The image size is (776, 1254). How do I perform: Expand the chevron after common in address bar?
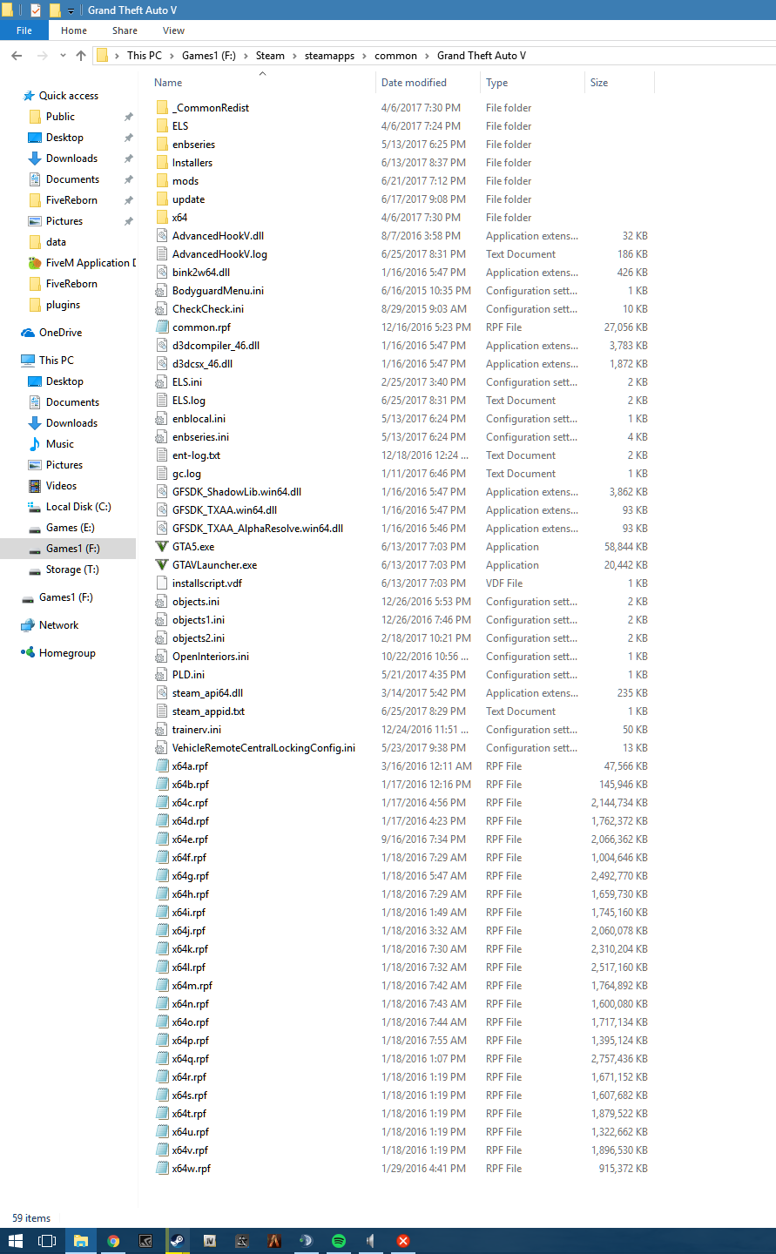(x=427, y=56)
